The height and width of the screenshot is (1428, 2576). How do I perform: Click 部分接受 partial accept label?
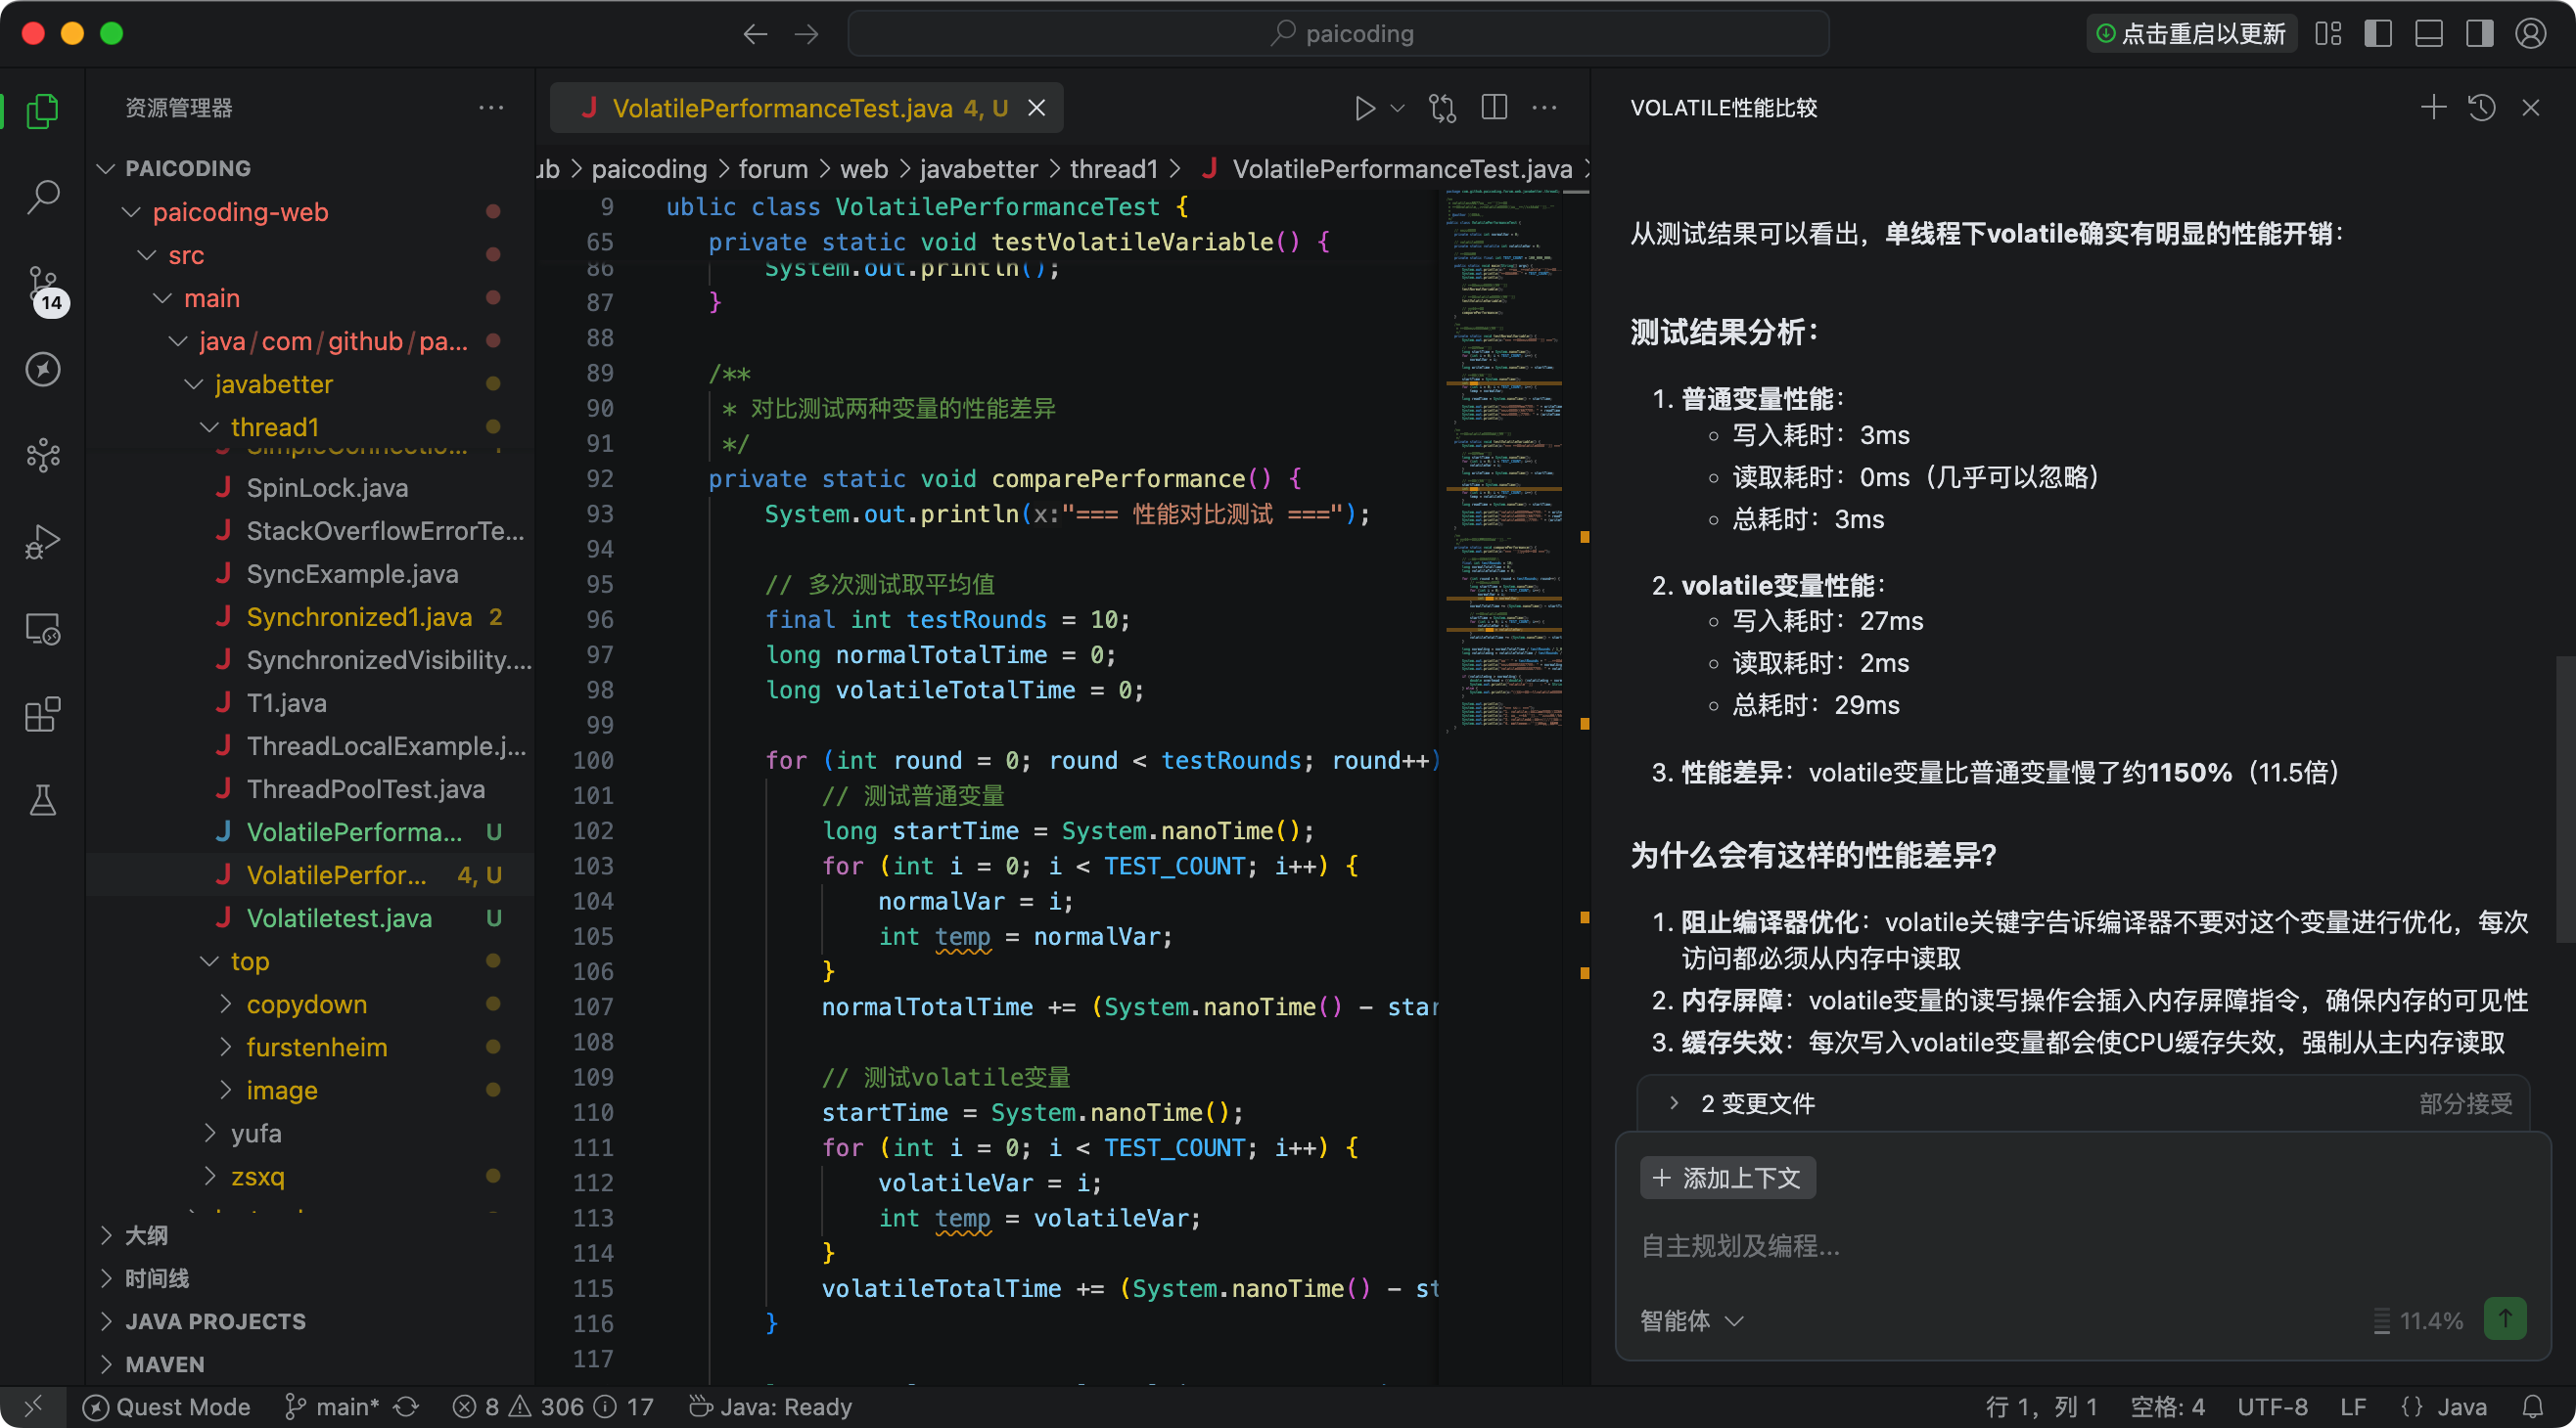(x=2465, y=1103)
